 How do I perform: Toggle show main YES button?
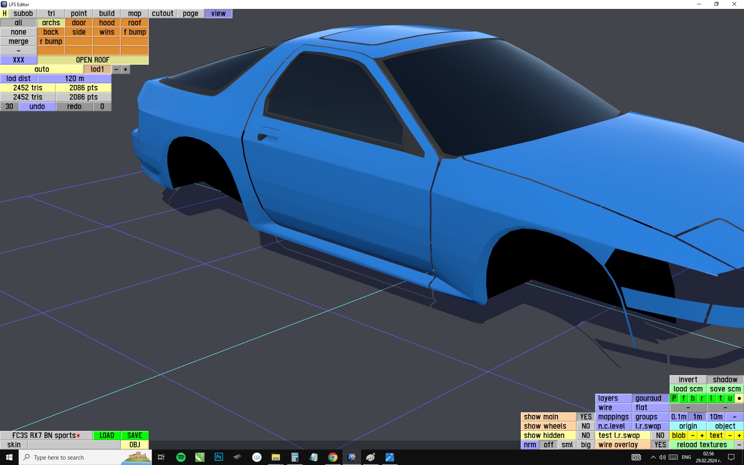pyautogui.click(x=586, y=417)
